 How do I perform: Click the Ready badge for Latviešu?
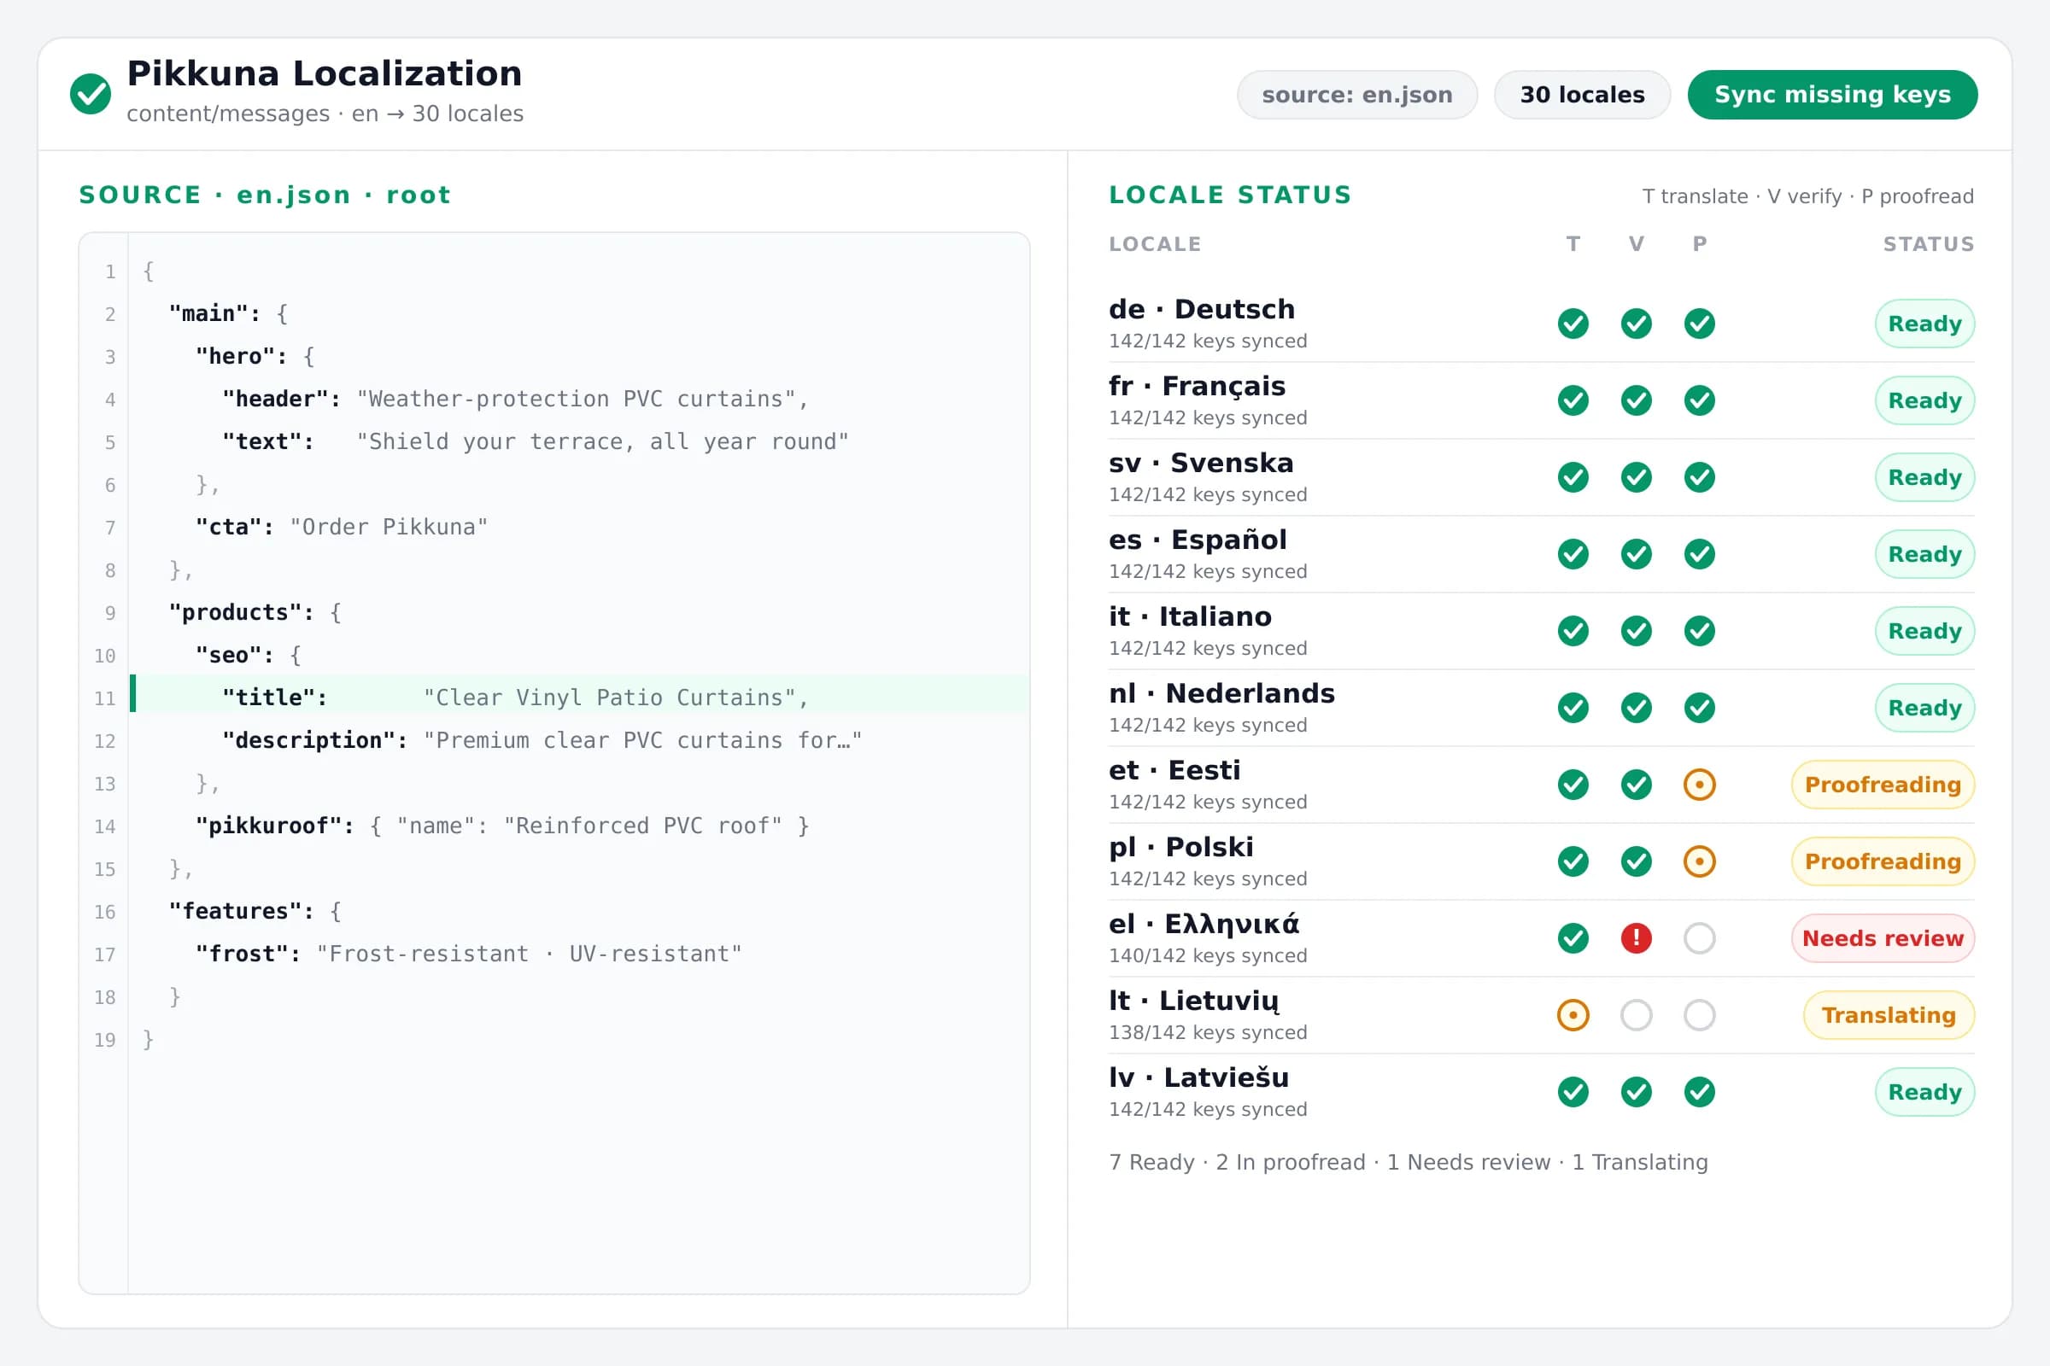tap(1924, 1092)
